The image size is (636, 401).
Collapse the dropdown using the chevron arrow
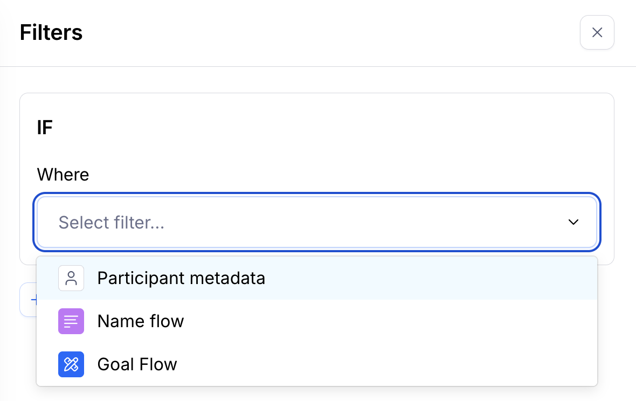coord(573,222)
